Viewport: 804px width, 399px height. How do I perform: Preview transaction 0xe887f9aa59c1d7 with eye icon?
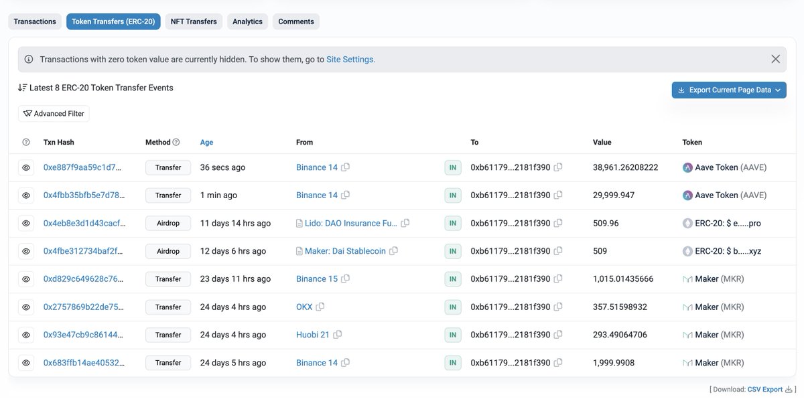coord(26,167)
